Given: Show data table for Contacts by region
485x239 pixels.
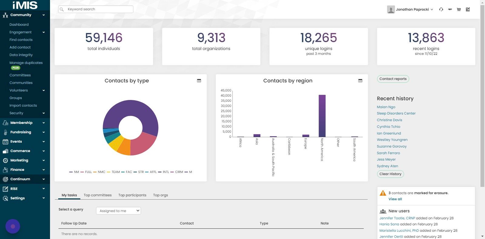Looking at the screenshot, I should coord(360,81).
